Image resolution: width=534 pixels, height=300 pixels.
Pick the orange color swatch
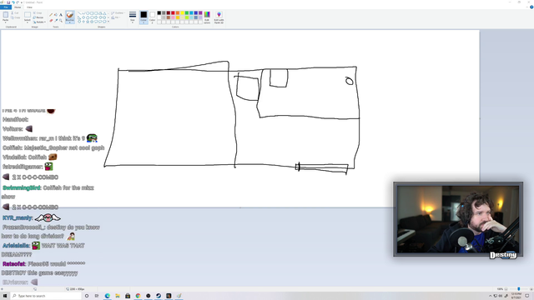pos(178,13)
